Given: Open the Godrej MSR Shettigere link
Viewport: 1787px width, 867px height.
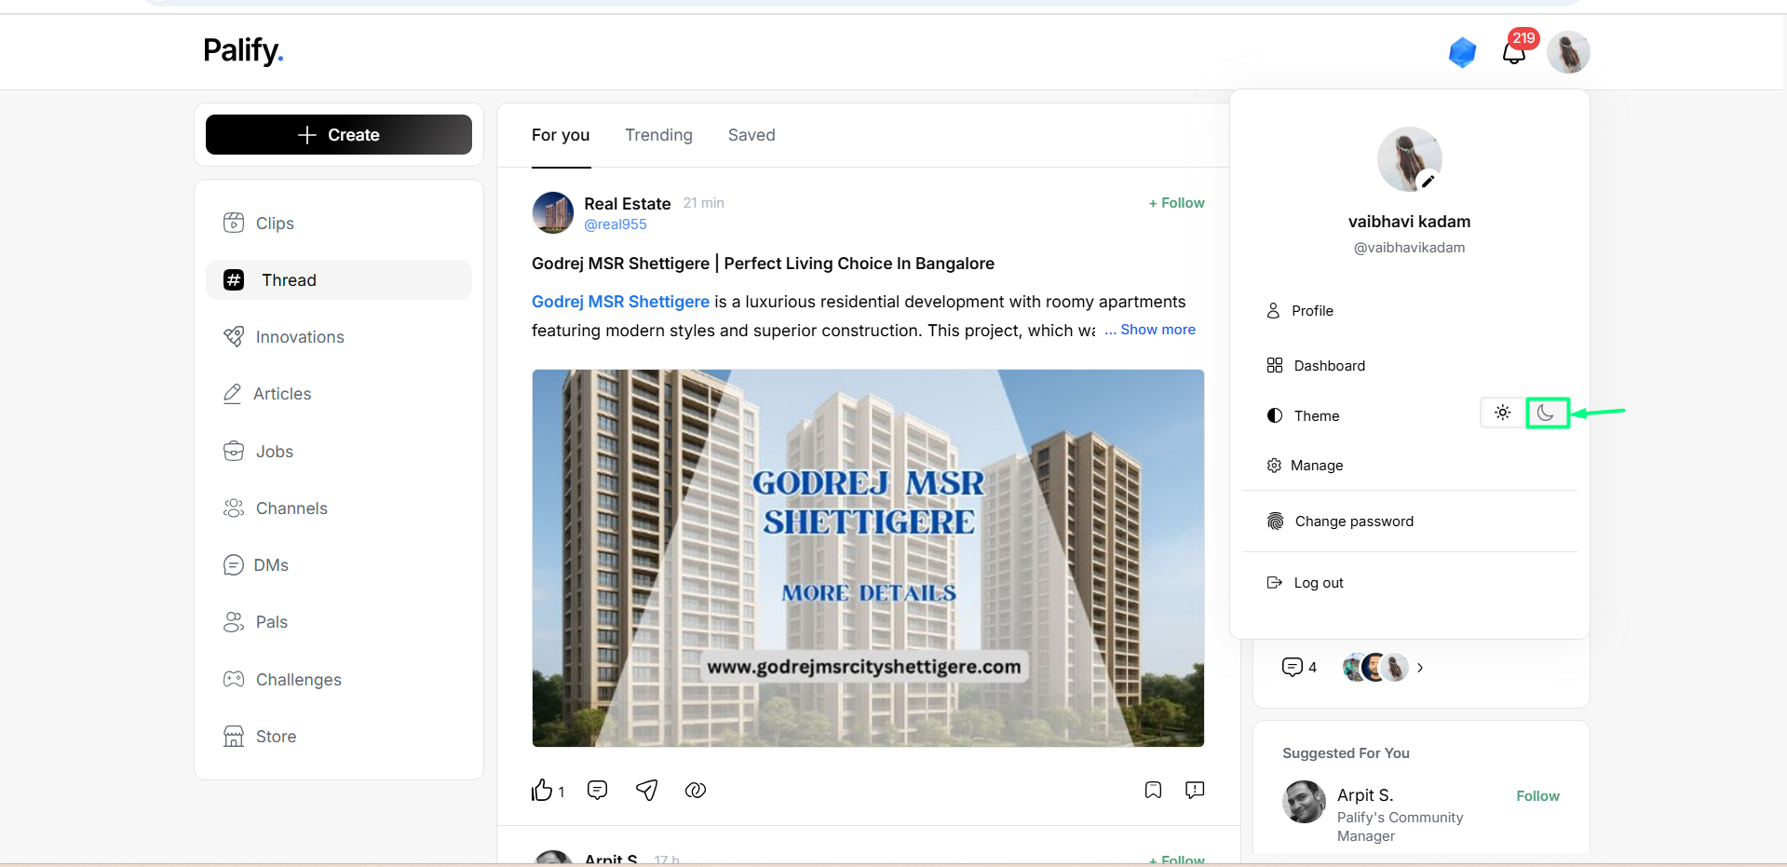Looking at the screenshot, I should 620,302.
